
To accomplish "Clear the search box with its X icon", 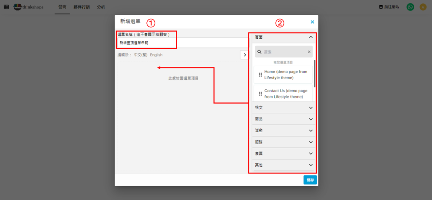I will coord(309,52).
